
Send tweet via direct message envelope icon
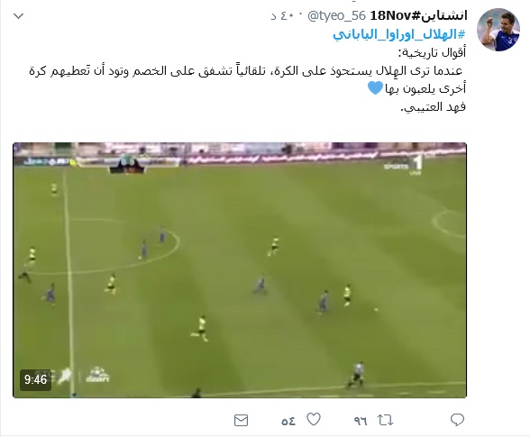[241, 420]
